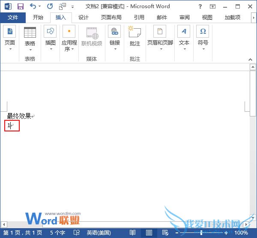Screen dimensions: 257x238
Task: Switch to the 开始 (Home) tab
Action: [x=38, y=18]
